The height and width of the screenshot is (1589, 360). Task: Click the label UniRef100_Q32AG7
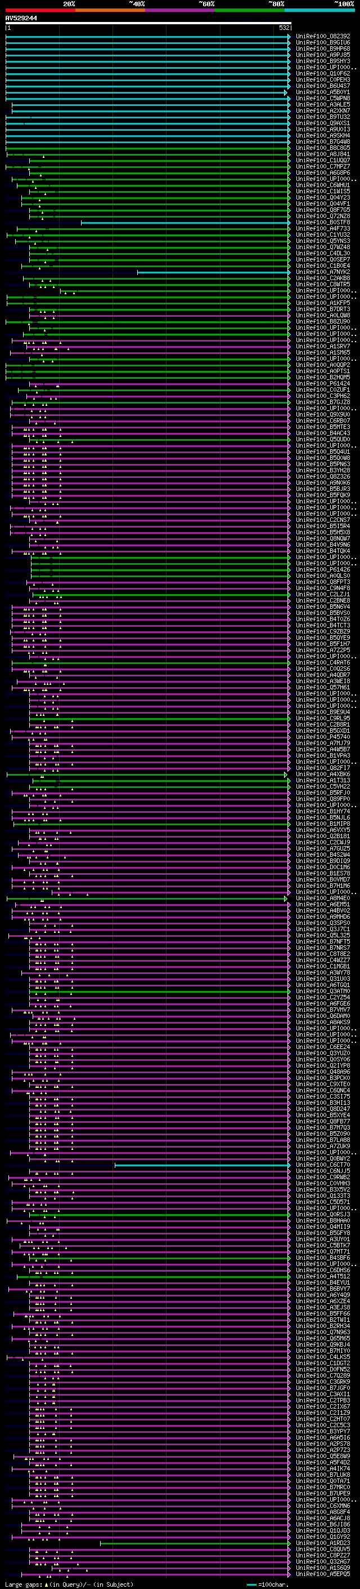(323, 1561)
